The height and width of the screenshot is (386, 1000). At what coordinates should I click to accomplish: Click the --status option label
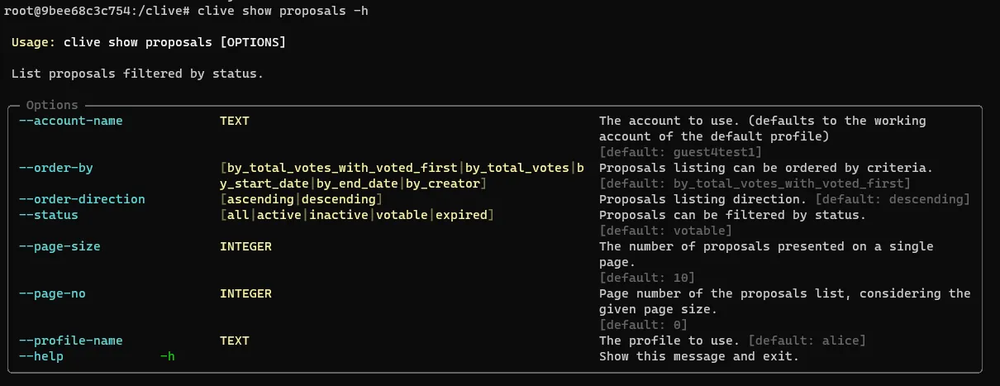pos(49,215)
